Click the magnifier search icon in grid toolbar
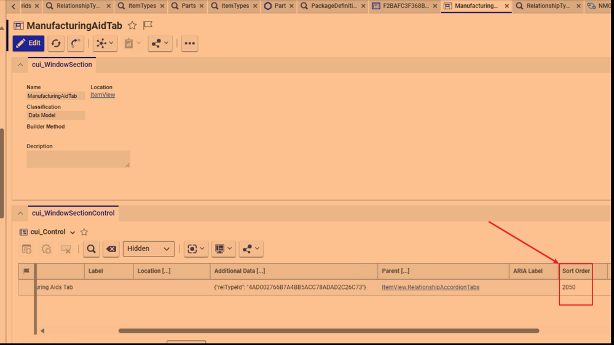The width and height of the screenshot is (614, 345). click(x=91, y=249)
